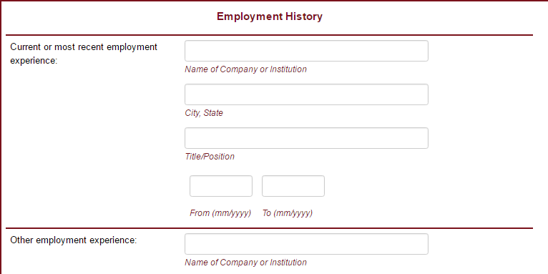Click the From (mm/yyyy) caption
548x274 pixels.
click(220, 213)
